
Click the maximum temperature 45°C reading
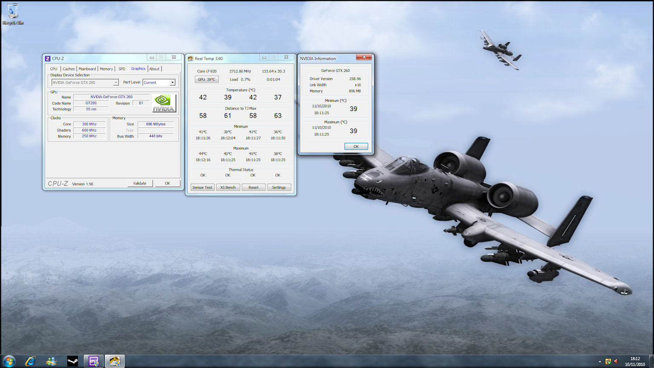pyautogui.click(x=253, y=154)
